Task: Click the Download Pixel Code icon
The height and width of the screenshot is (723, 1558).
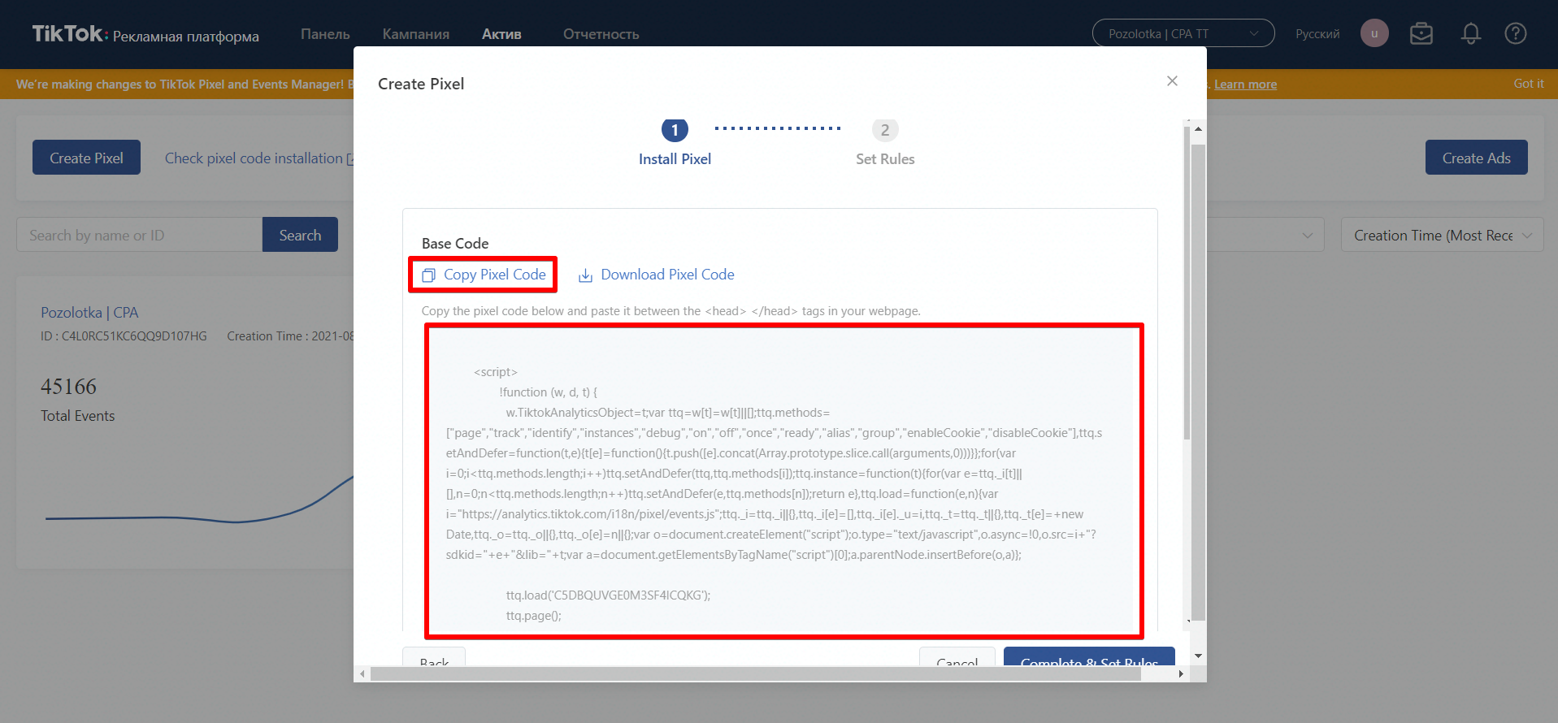Action: point(585,275)
